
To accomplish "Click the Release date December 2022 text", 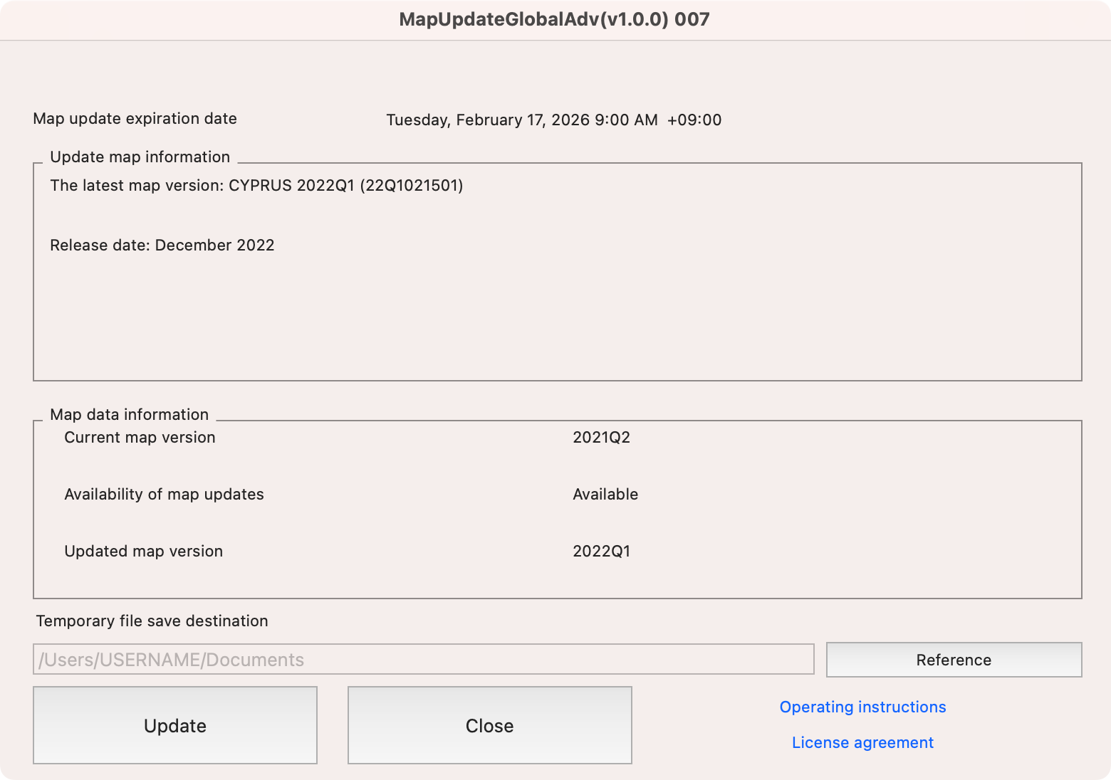I will (x=162, y=246).
